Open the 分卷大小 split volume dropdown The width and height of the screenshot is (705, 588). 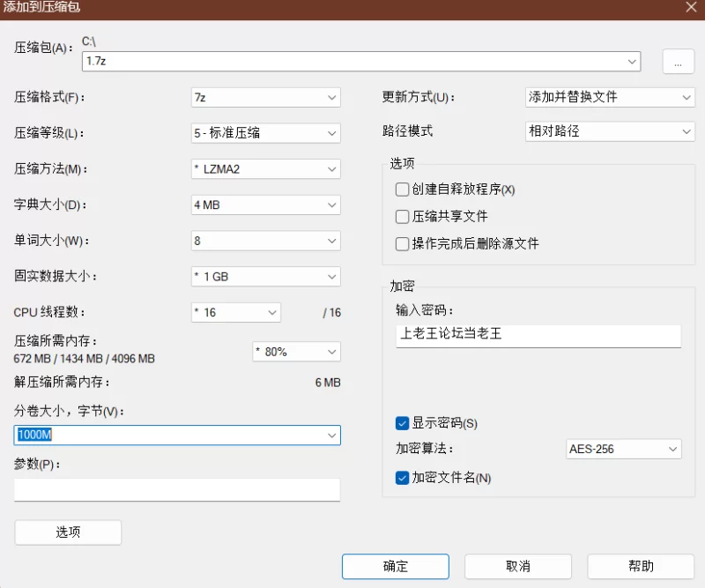[x=334, y=435]
